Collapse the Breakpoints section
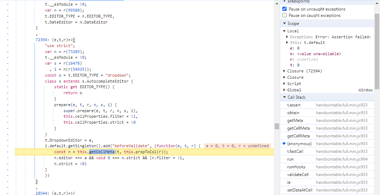The width and height of the screenshot is (380, 195). click(284, 1)
